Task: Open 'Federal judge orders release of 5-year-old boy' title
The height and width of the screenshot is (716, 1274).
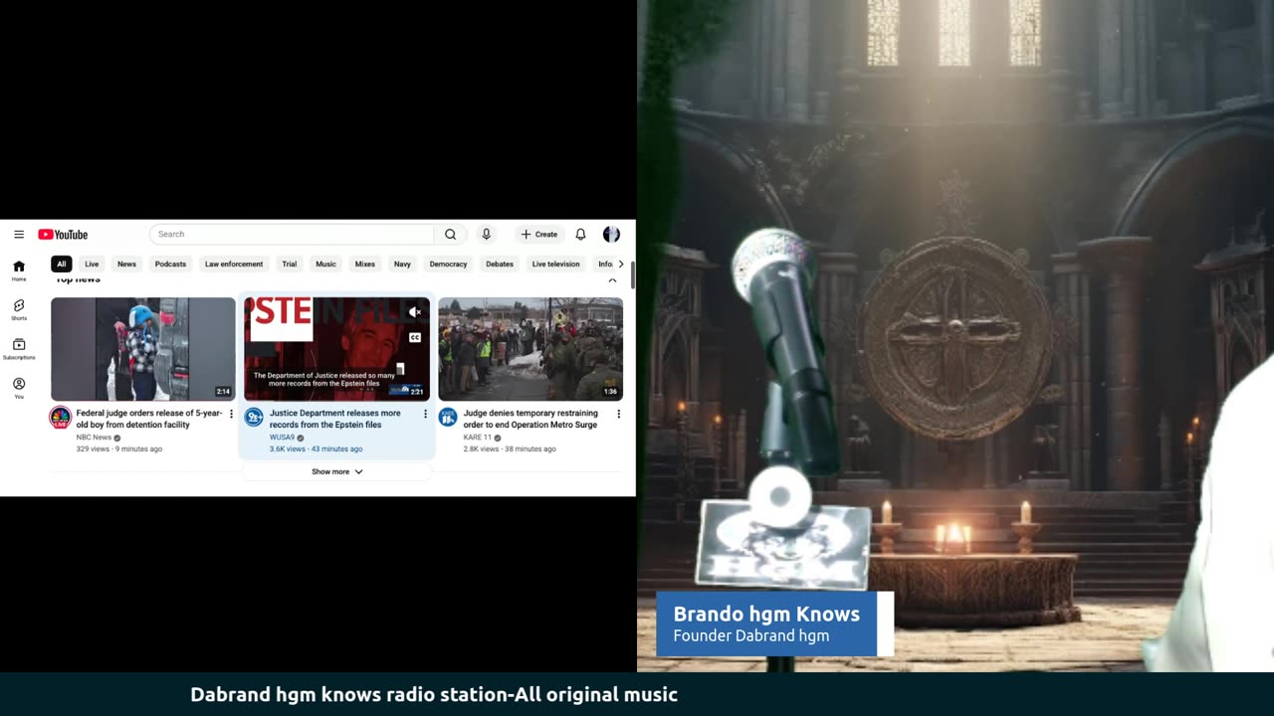Action: 149,419
